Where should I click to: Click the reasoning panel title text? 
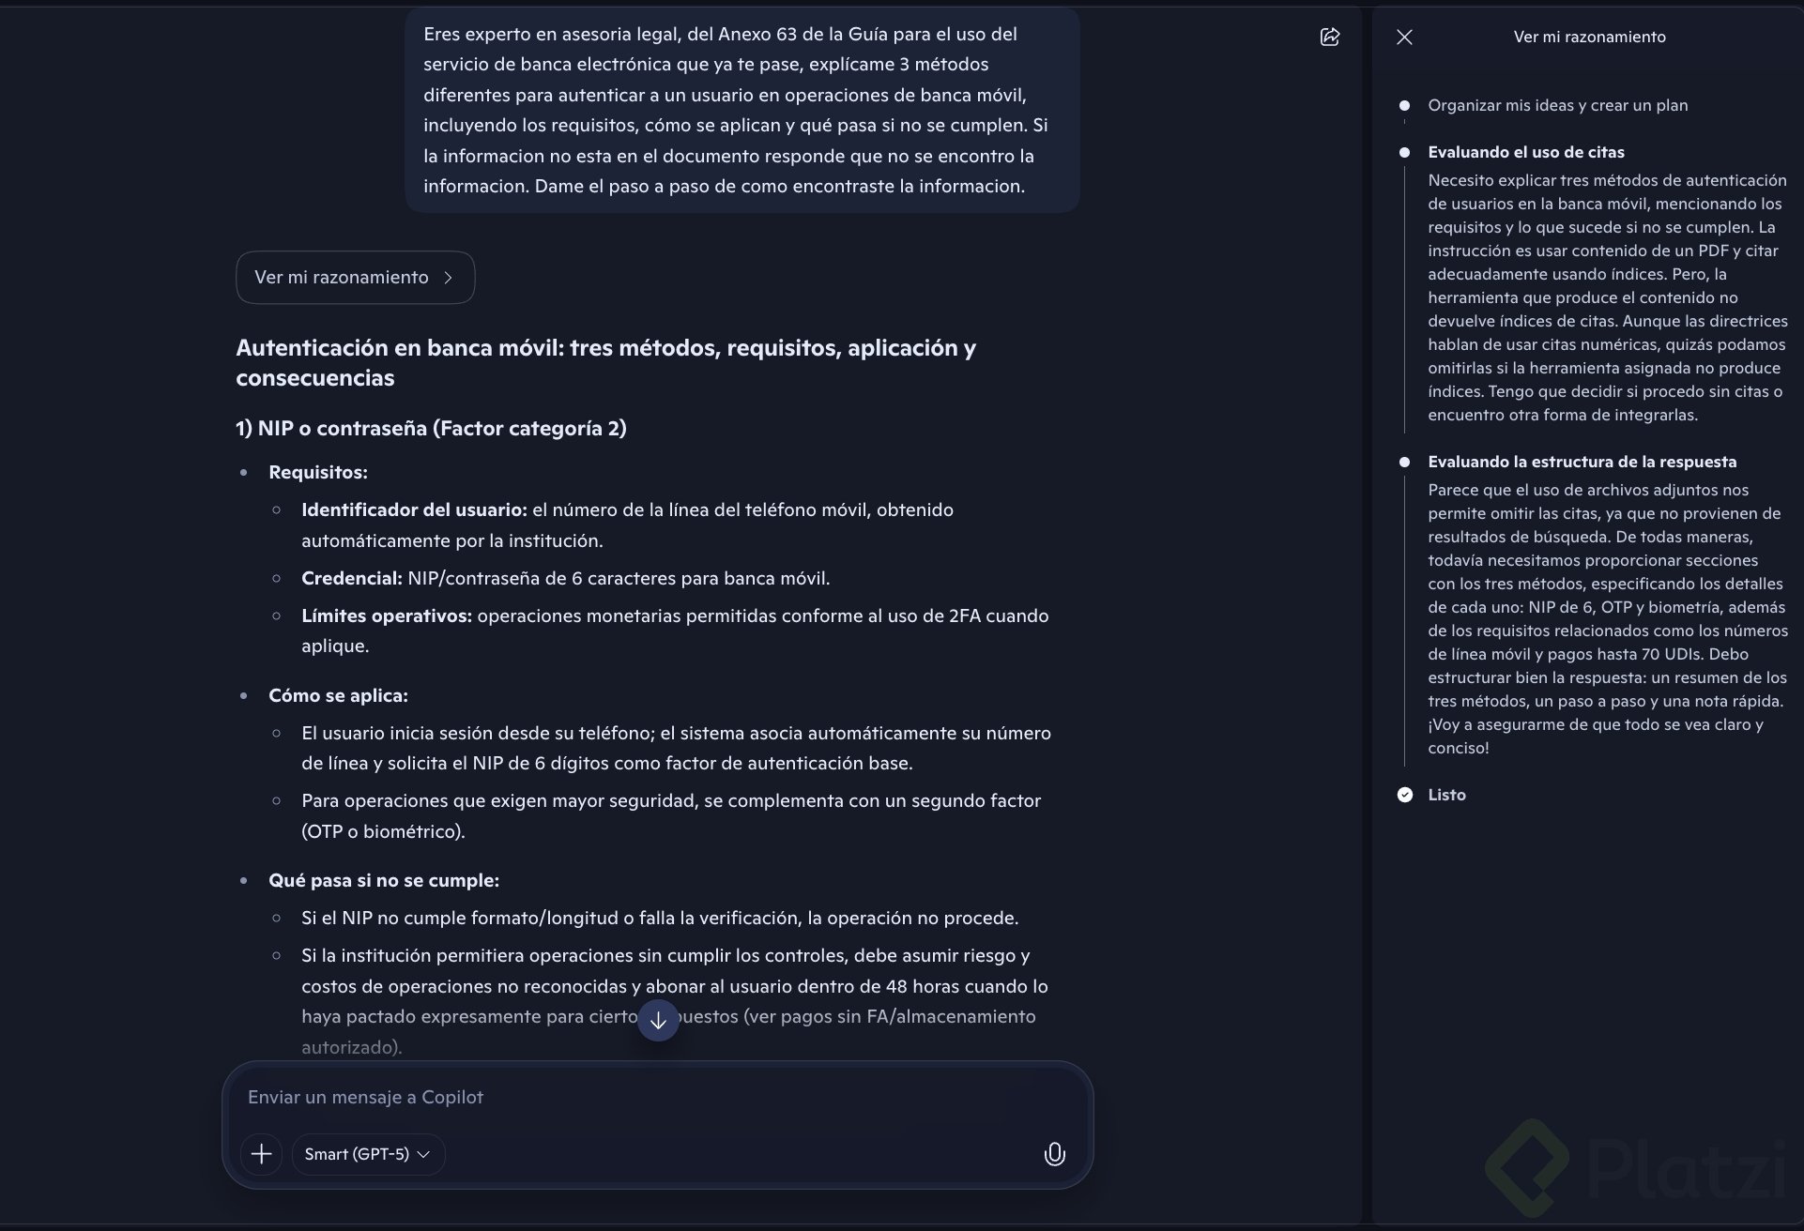pyautogui.click(x=1589, y=37)
